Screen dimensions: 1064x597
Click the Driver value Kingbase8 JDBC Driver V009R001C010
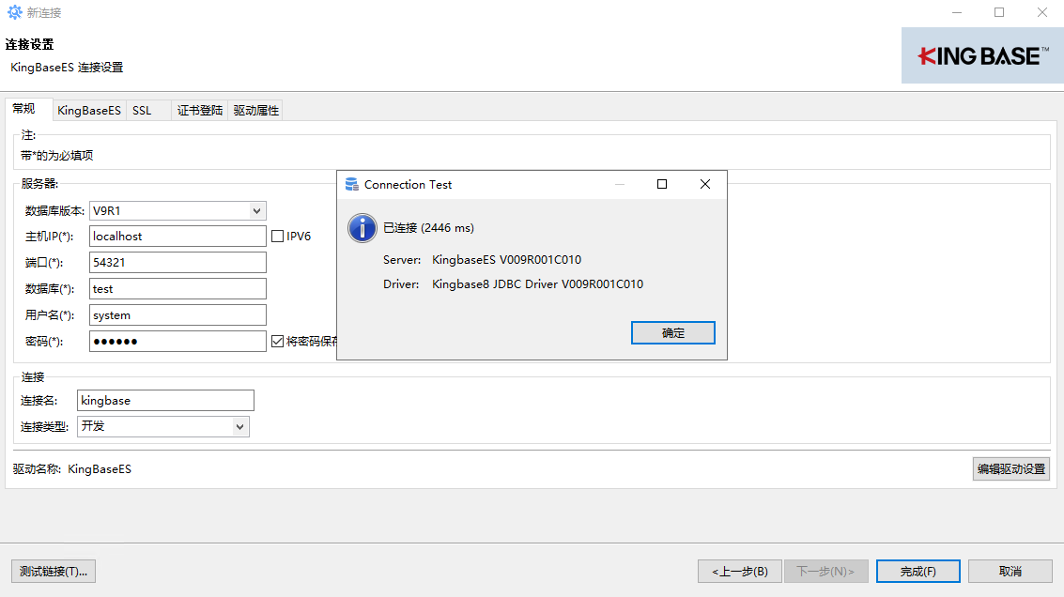tap(538, 284)
